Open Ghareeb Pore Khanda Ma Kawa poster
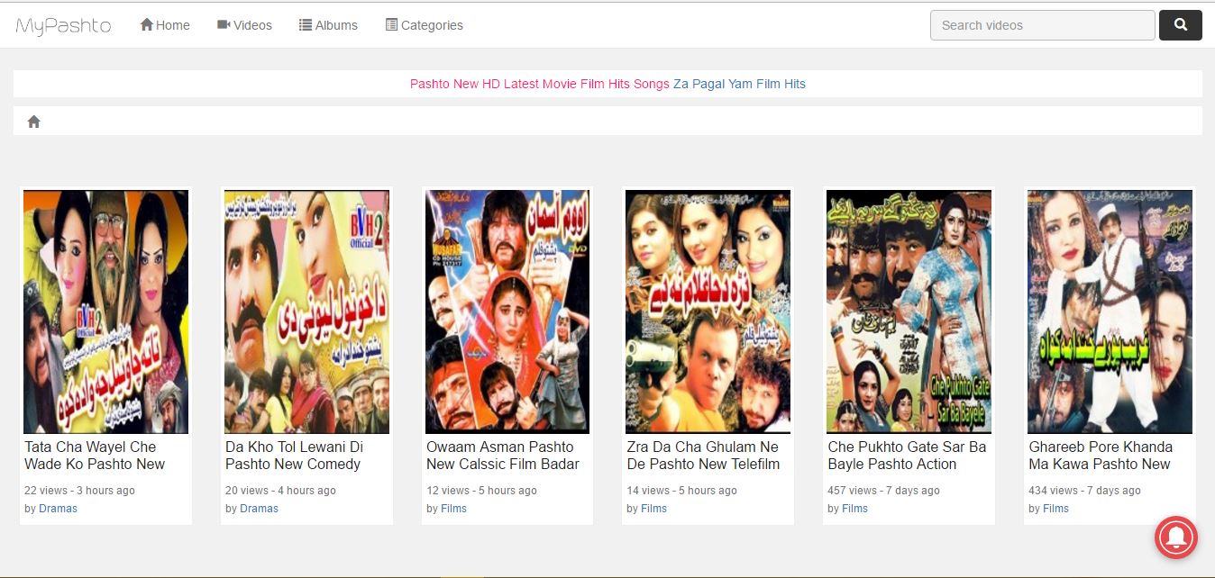 (x=1110, y=312)
